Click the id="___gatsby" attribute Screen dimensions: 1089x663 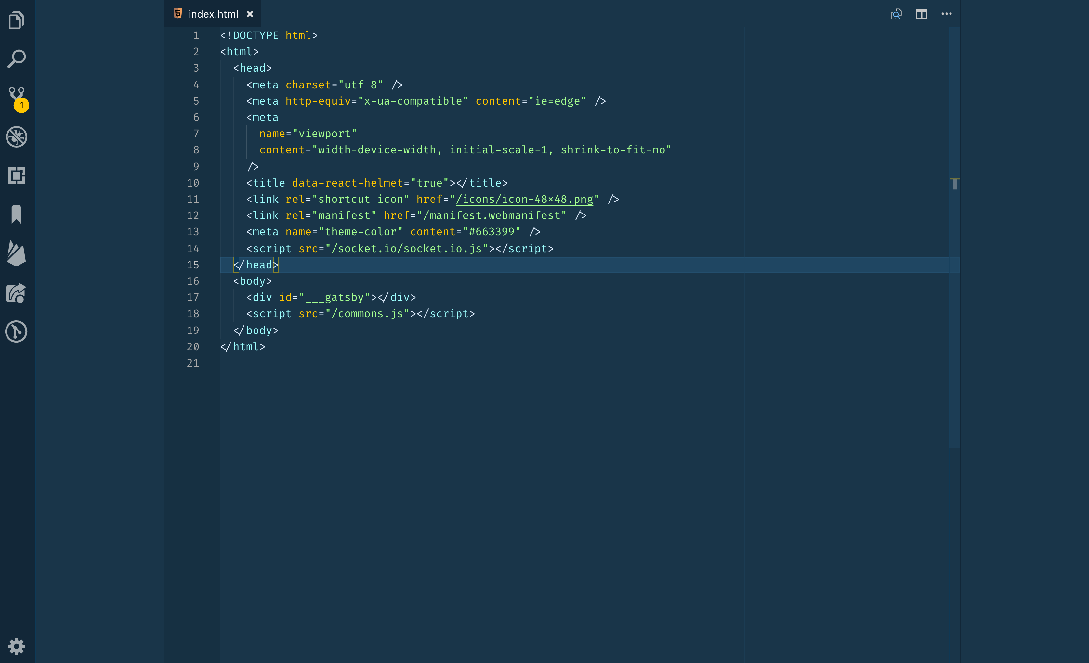point(324,297)
